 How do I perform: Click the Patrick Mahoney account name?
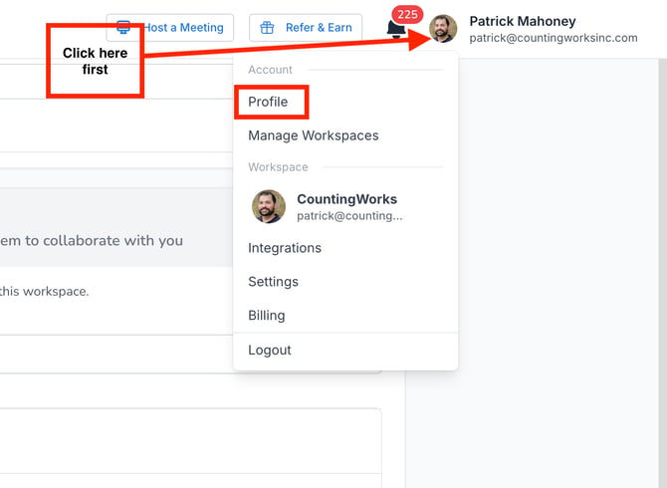(523, 21)
